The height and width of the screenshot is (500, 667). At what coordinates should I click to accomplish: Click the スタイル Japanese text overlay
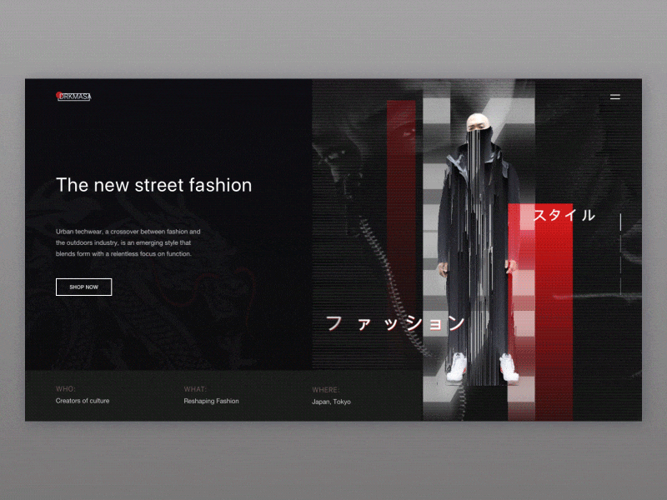pyautogui.click(x=565, y=214)
